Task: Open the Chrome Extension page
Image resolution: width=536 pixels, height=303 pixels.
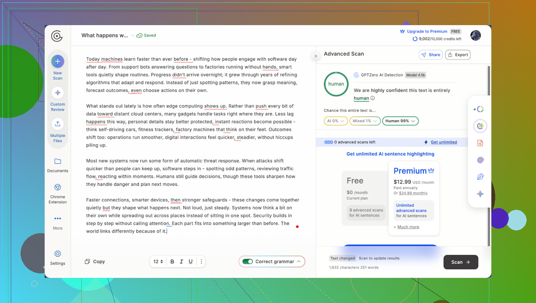Action: coord(58,187)
